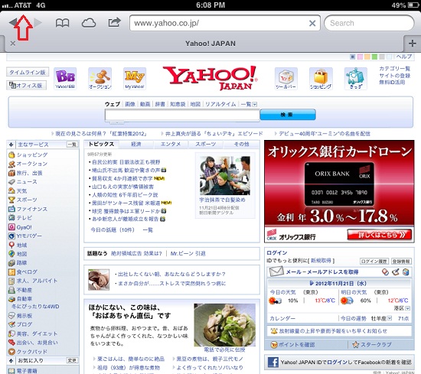Pick the orange theme color swatch
The width and height of the screenshot is (421, 374).
(x=367, y=57)
